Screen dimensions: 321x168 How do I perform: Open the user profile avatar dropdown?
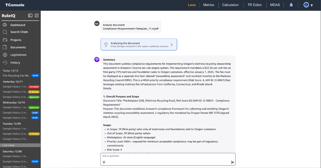(x=308, y=5)
